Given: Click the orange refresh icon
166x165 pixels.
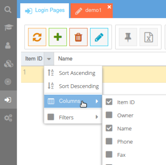Looking at the screenshot, I should (x=37, y=37).
